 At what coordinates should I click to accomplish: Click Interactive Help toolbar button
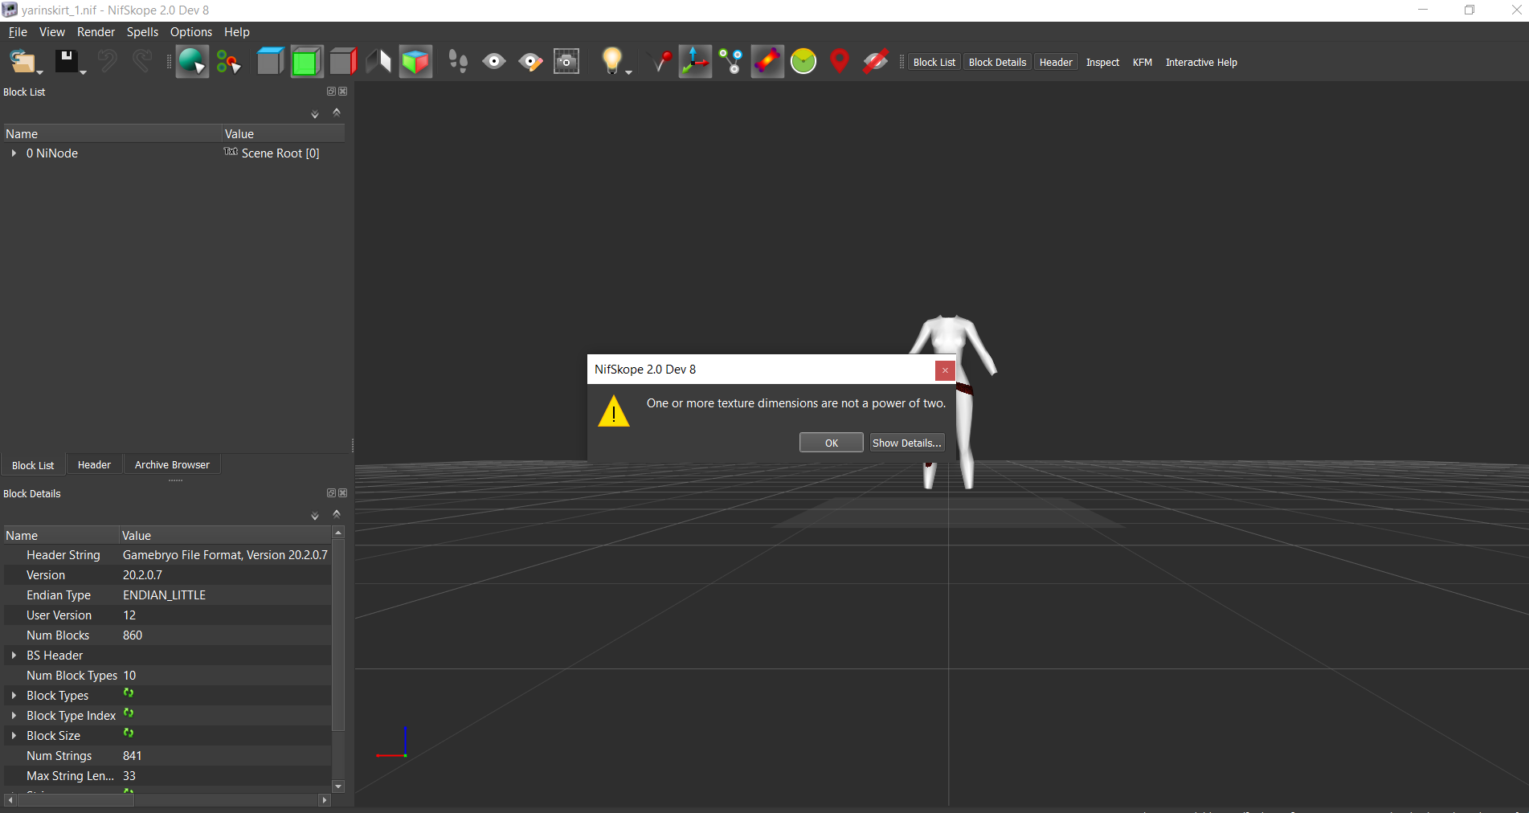click(1201, 62)
